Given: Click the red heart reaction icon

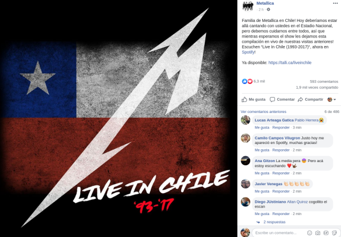Looking at the screenshot, I should (250, 81).
